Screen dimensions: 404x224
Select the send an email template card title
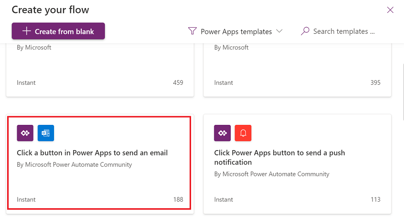coord(92,153)
